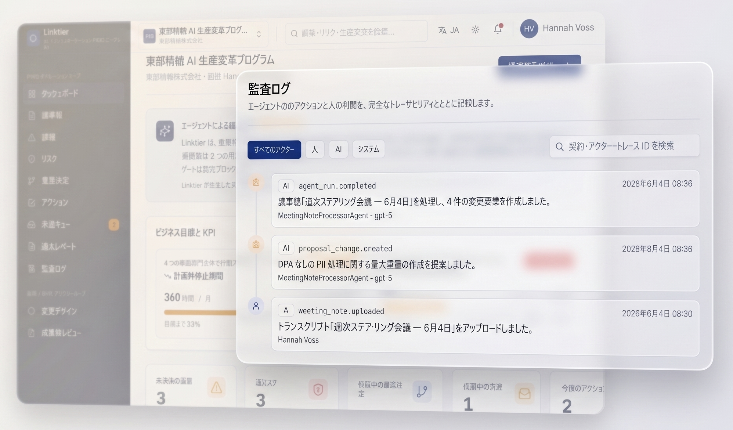
Task: Click the bot icon beside proposal_change.created
Action: pyautogui.click(x=256, y=245)
